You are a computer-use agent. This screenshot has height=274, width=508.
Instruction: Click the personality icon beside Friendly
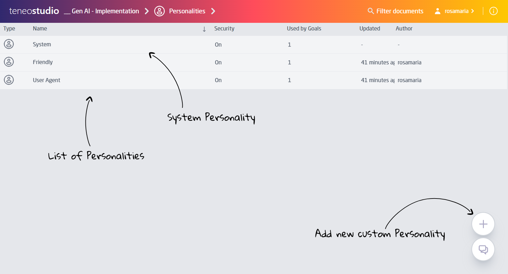click(8, 62)
